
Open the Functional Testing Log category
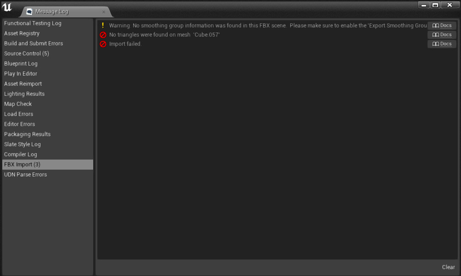point(48,23)
